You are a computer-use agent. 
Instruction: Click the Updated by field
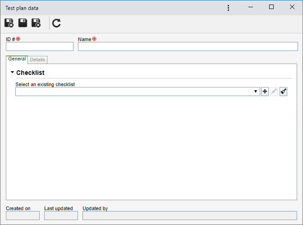190,216
